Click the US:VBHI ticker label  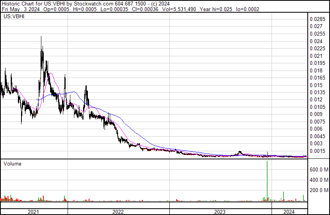[x=13, y=17]
